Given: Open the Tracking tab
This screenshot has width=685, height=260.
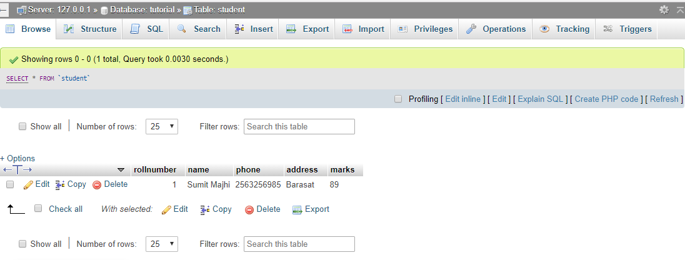Looking at the screenshot, I should (564, 29).
